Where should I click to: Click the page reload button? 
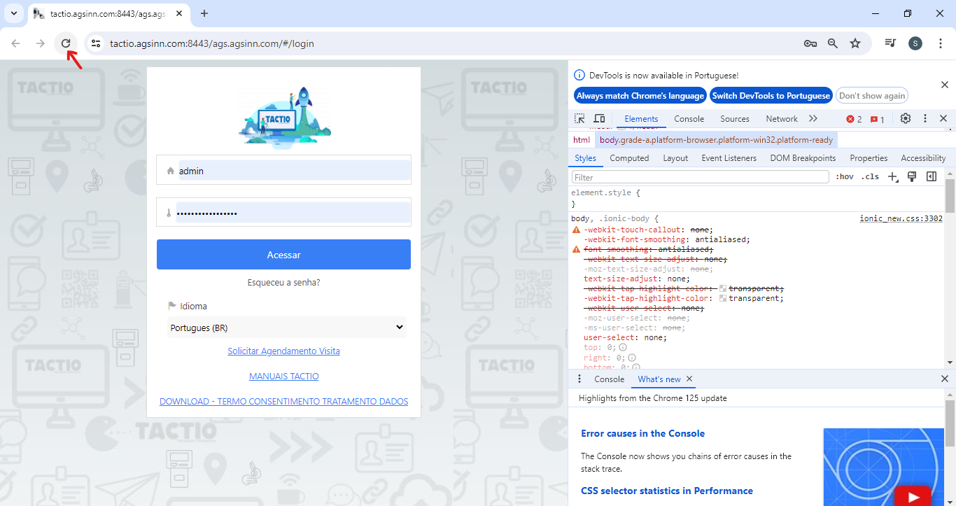pyautogui.click(x=66, y=43)
